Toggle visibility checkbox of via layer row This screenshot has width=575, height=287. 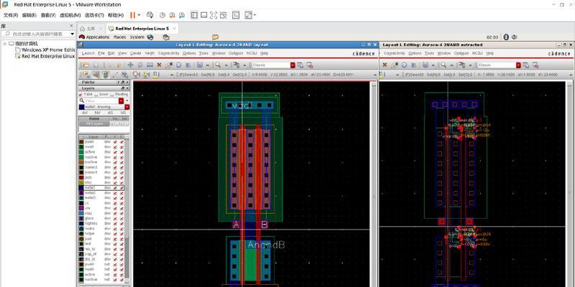pos(115,208)
